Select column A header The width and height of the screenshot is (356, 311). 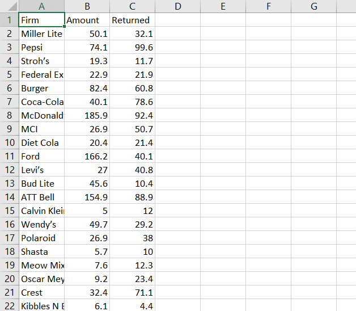41,6
